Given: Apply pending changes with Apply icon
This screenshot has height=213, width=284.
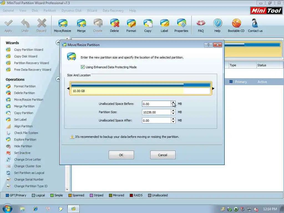Looking at the screenshot, I should coord(8,26).
